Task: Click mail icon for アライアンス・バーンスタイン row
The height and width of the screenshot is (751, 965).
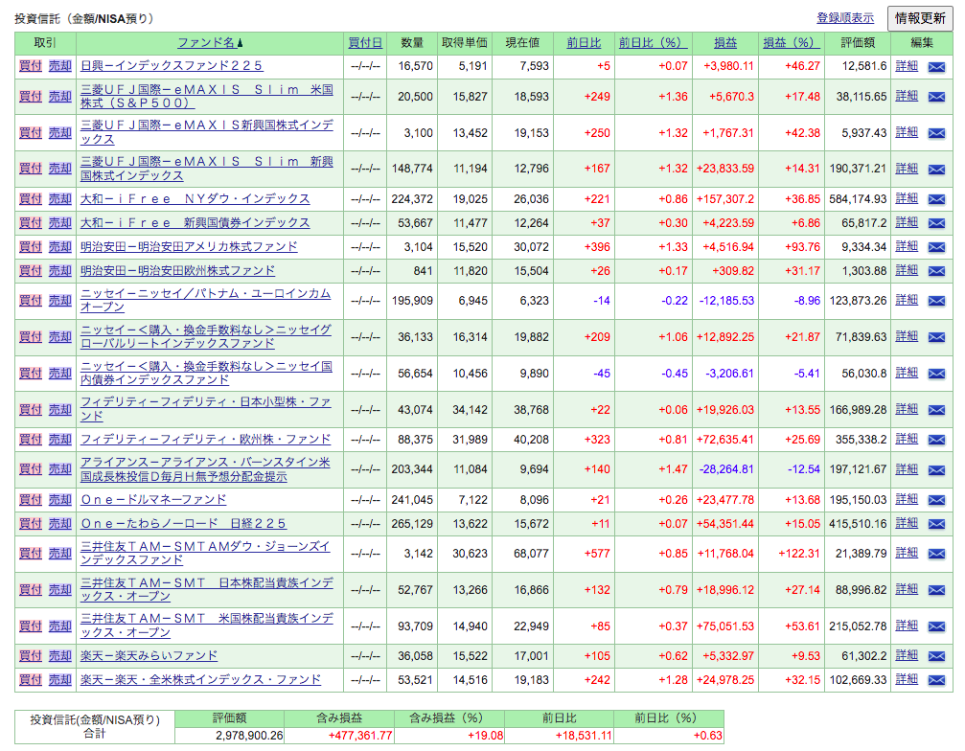Action: pos(936,470)
